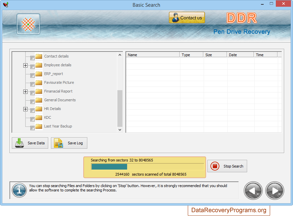Click the folder tree scroll down arrow

(x=120, y=130)
